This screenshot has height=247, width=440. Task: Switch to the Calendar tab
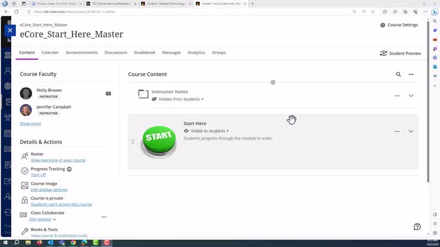pyautogui.click(x=50, y=52)
